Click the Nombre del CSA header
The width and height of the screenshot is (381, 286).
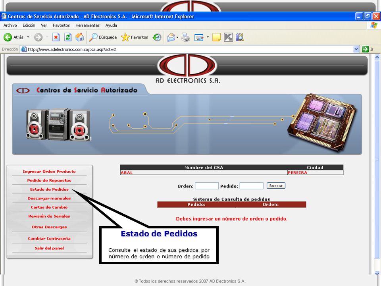pyautogui.click(x=204, y=167)
